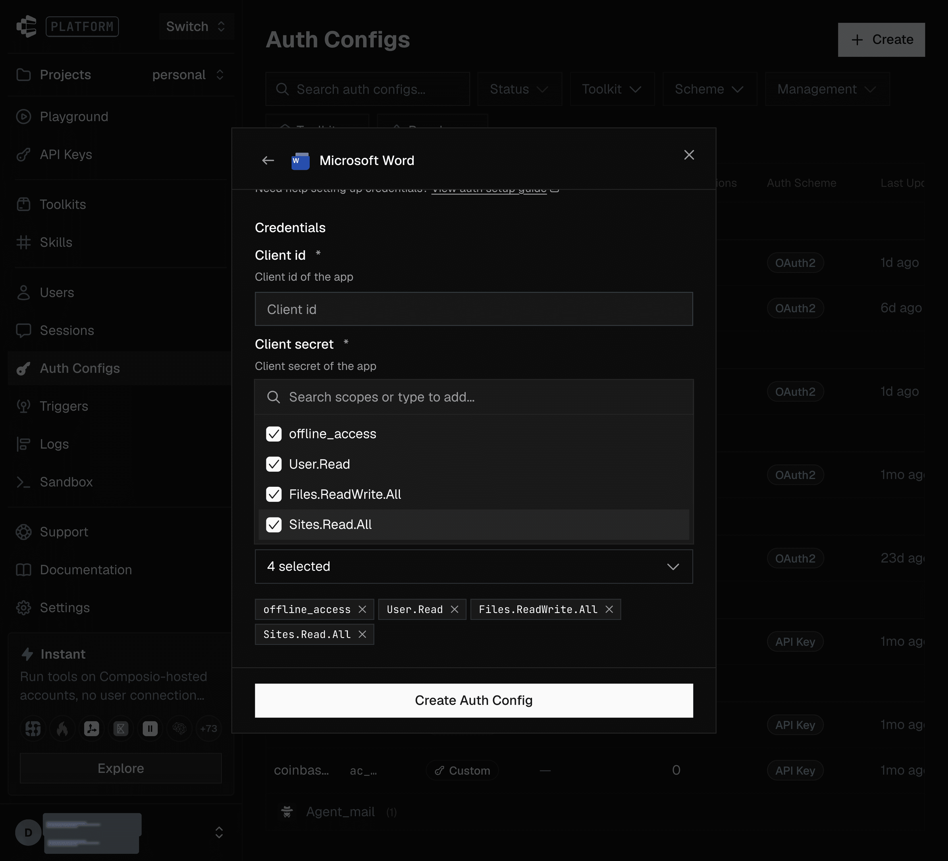
Task: Uncheck the offline_access scope checkbox
Action: click(274, 434)
